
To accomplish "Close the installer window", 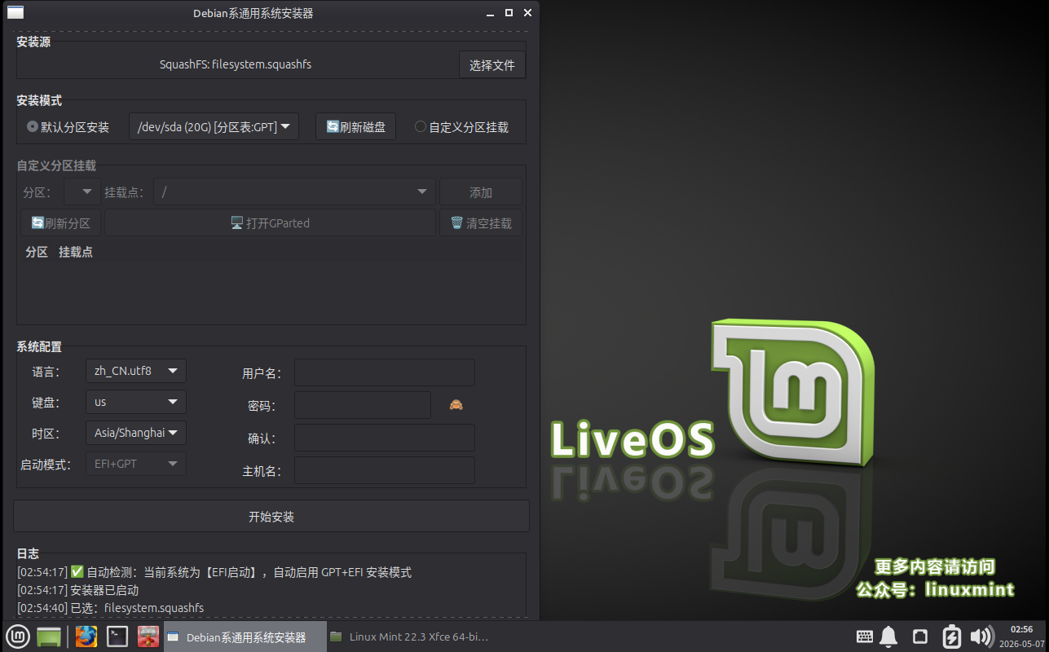I will pos(527,13).
